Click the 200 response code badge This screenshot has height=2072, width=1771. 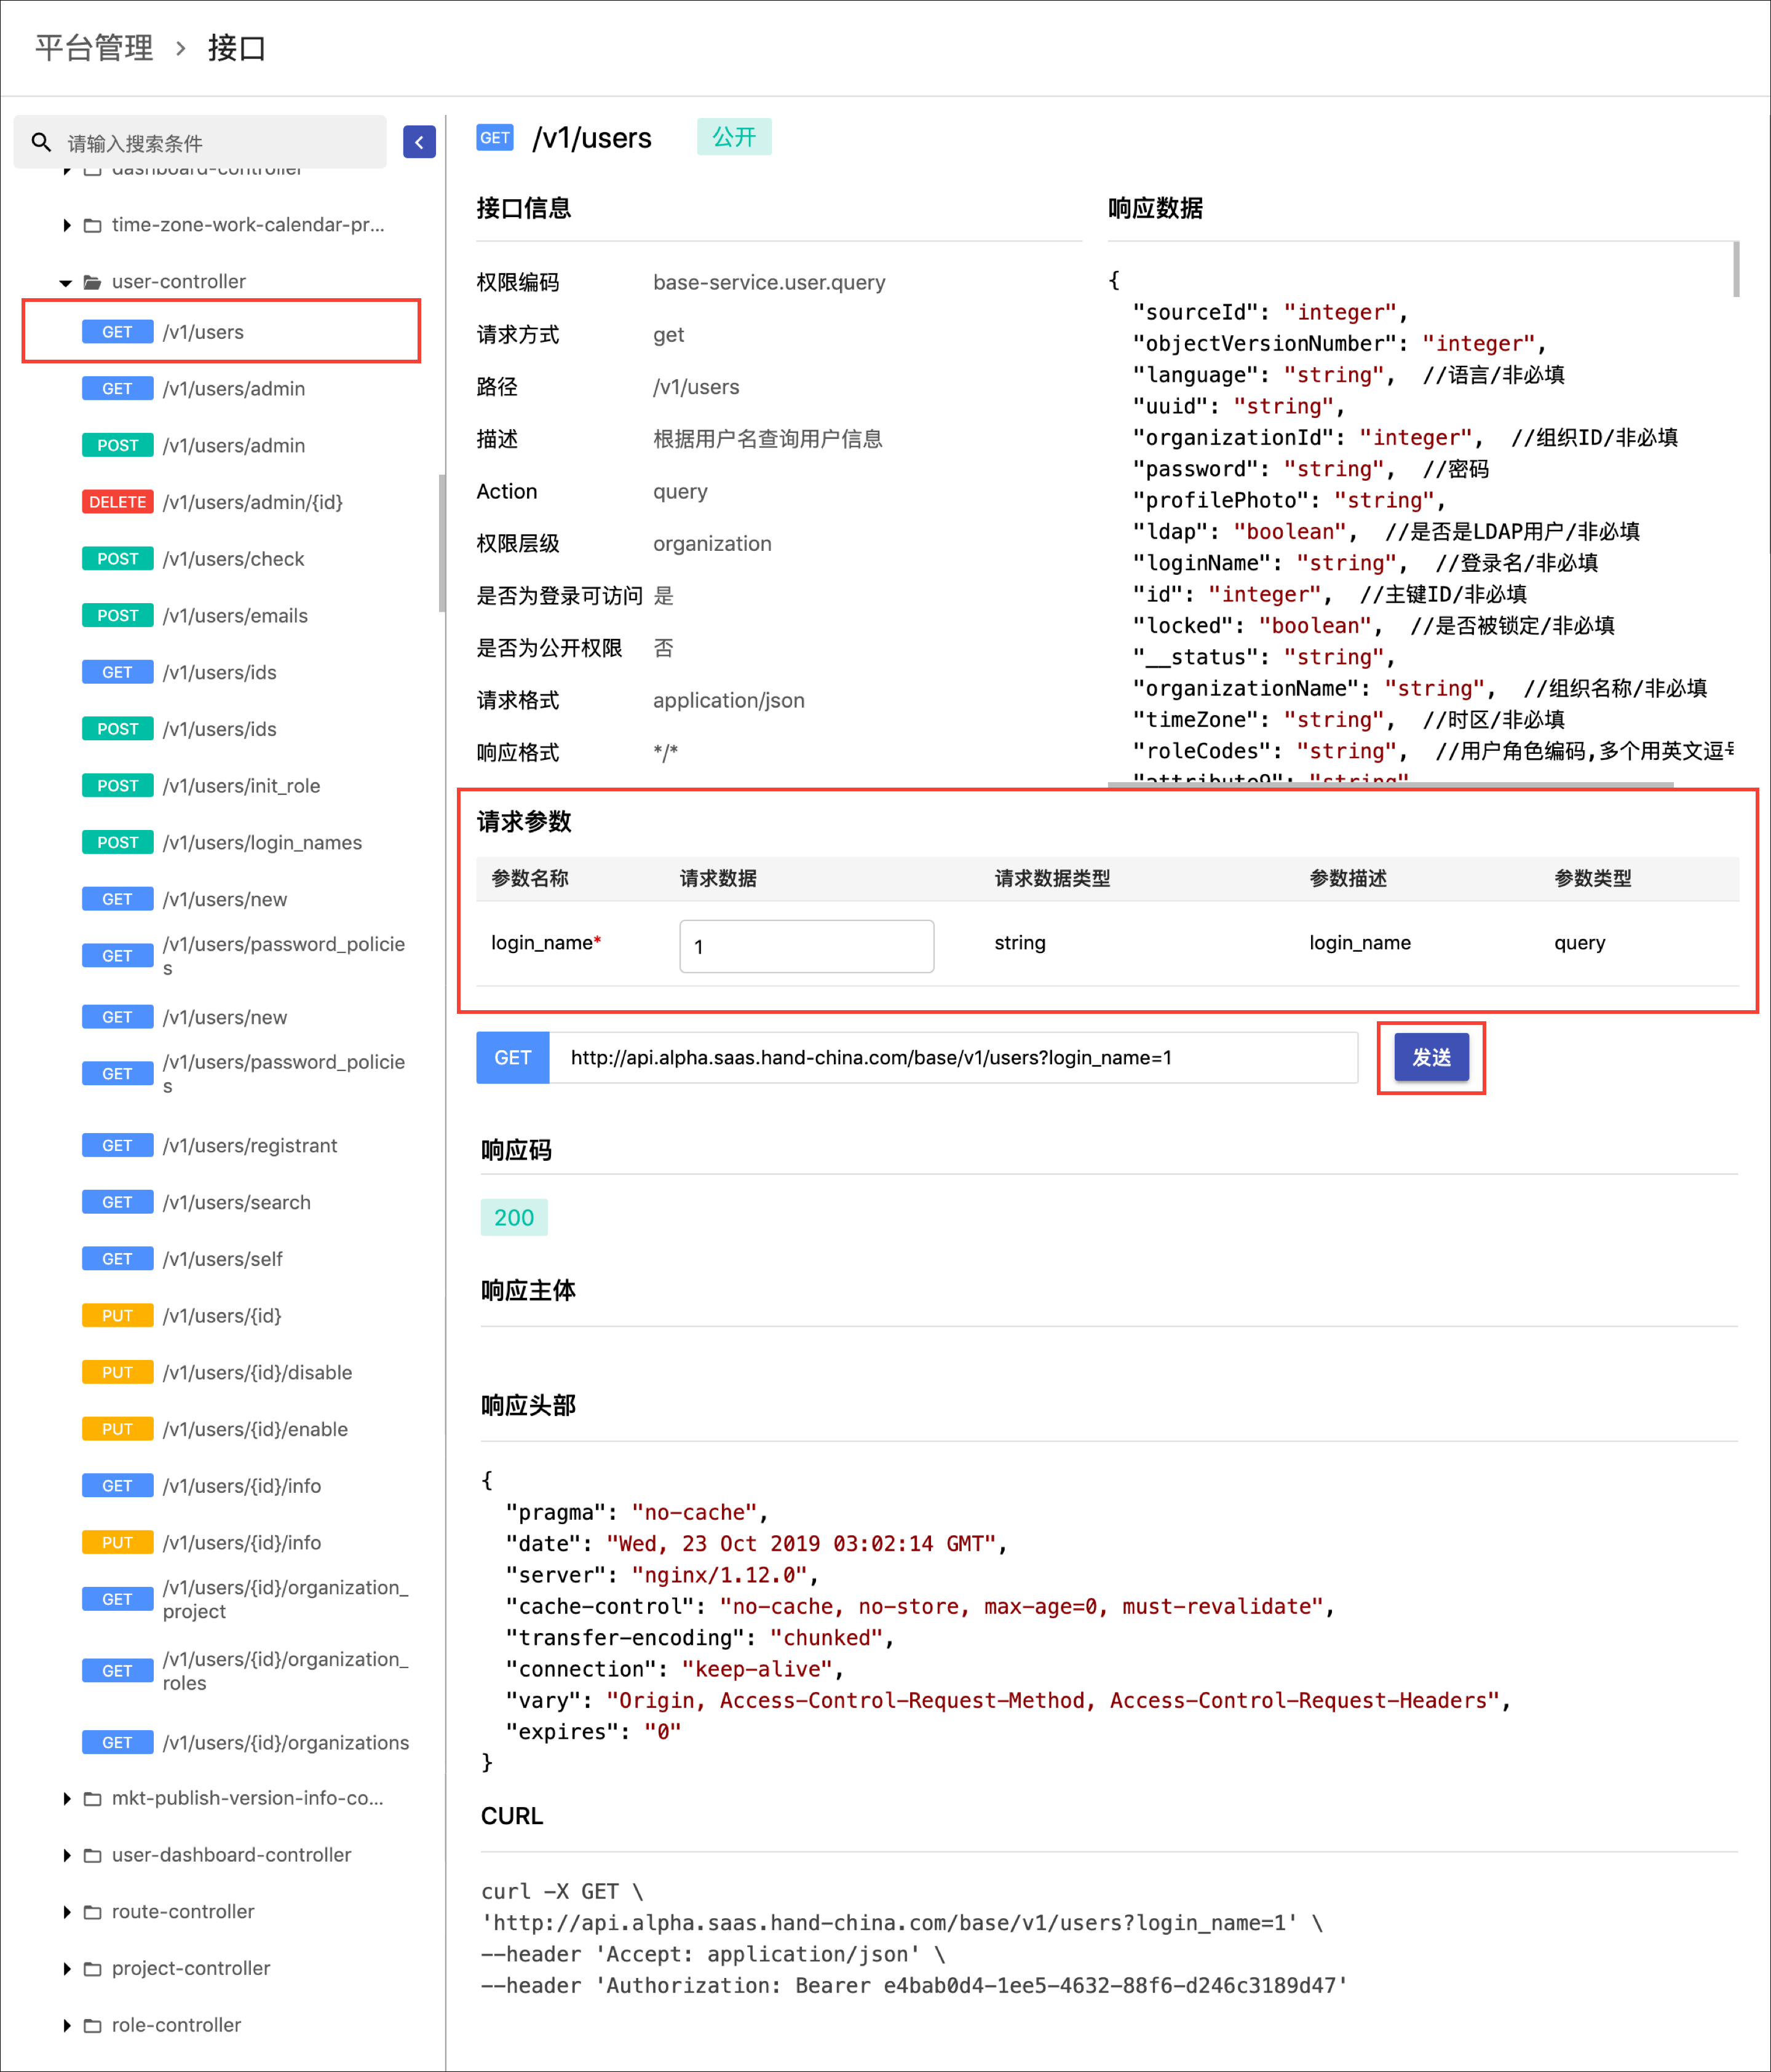pos(514,1217)
